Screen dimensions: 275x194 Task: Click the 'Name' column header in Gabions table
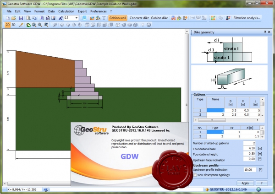(x=215, y=102)
